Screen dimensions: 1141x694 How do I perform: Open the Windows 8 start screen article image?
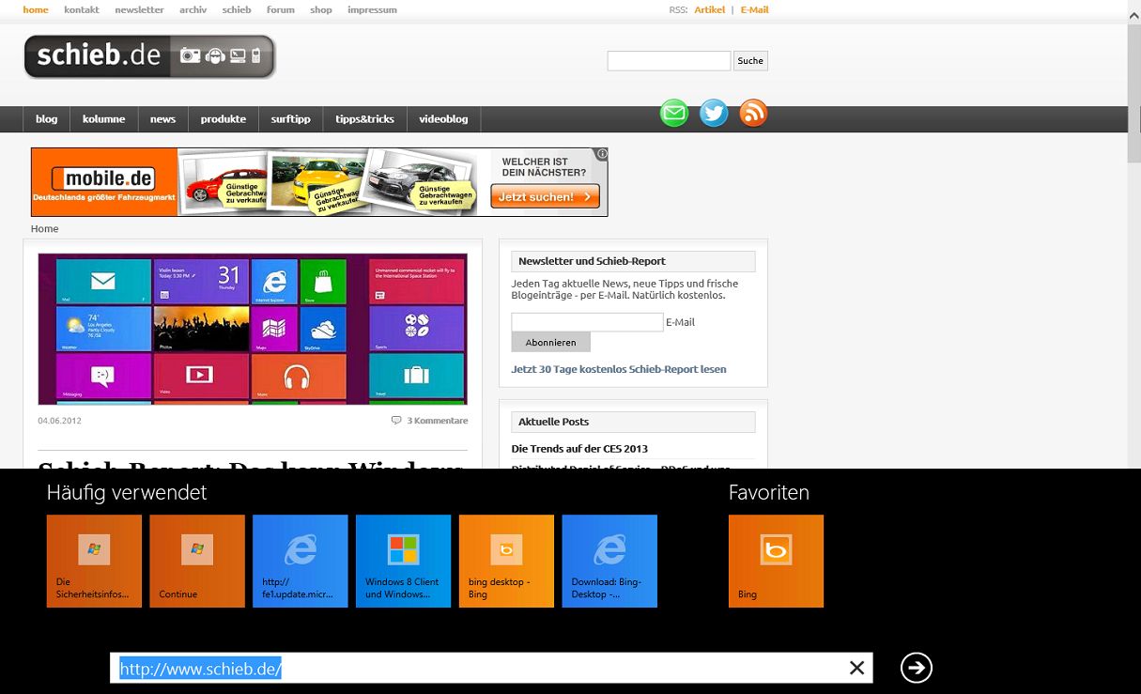[253, 329]
